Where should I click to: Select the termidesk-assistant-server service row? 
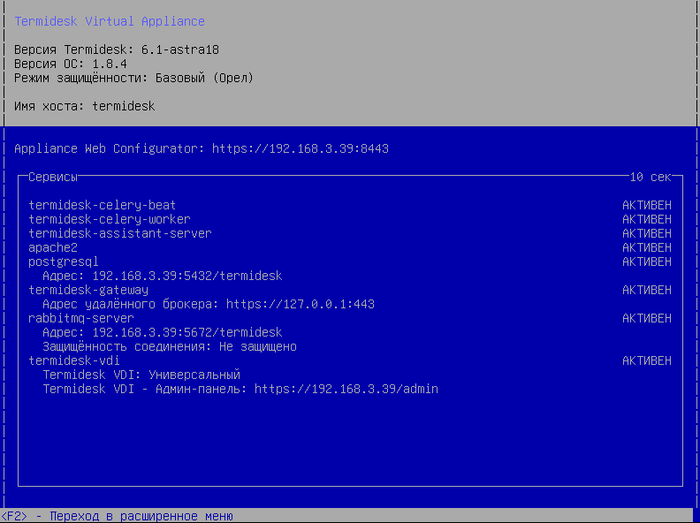[x=350, y=233]
